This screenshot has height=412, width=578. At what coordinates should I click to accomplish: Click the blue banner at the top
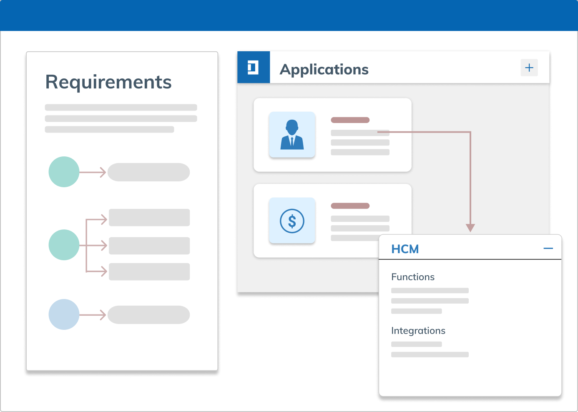tap(289, 15)
